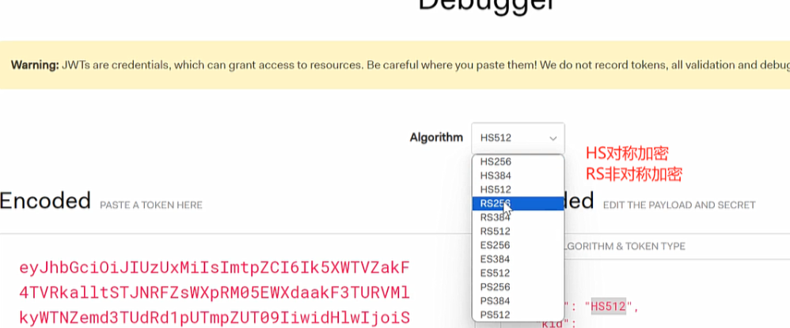Click inside the red encoded token text

coord(214,292)
